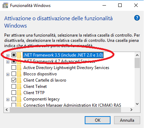The width and height of the screenshot is (144, 128).
Task: Select the Connection Manager Administration Kit item
Action: pyautogui.click(x=72, y=105)
